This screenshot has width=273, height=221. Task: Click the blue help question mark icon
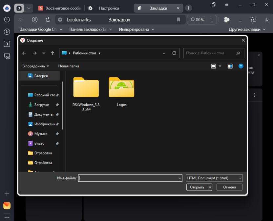click(241, 66)
